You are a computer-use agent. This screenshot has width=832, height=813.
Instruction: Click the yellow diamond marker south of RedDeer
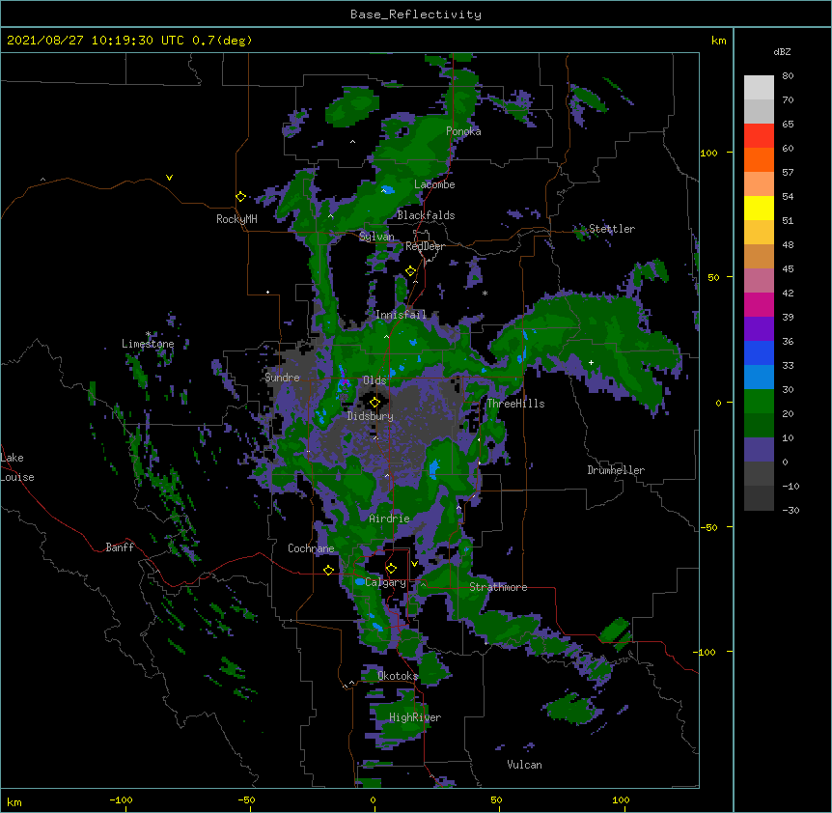point(410,271)
